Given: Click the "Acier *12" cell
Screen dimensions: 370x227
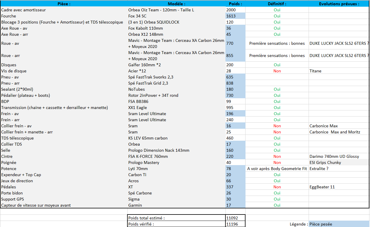Looking at the screenshot, I should 176,71.
